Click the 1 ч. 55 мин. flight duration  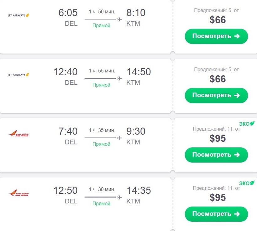102,71
